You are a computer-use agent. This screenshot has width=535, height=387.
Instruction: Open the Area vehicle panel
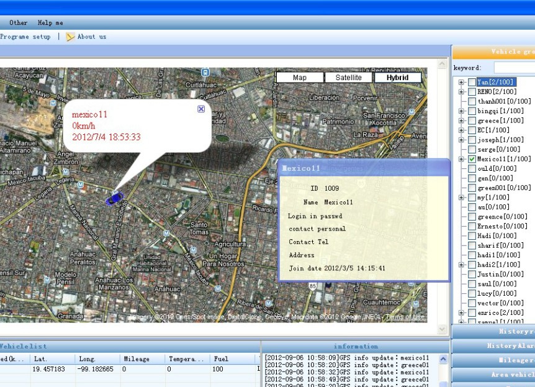(493, 375)
